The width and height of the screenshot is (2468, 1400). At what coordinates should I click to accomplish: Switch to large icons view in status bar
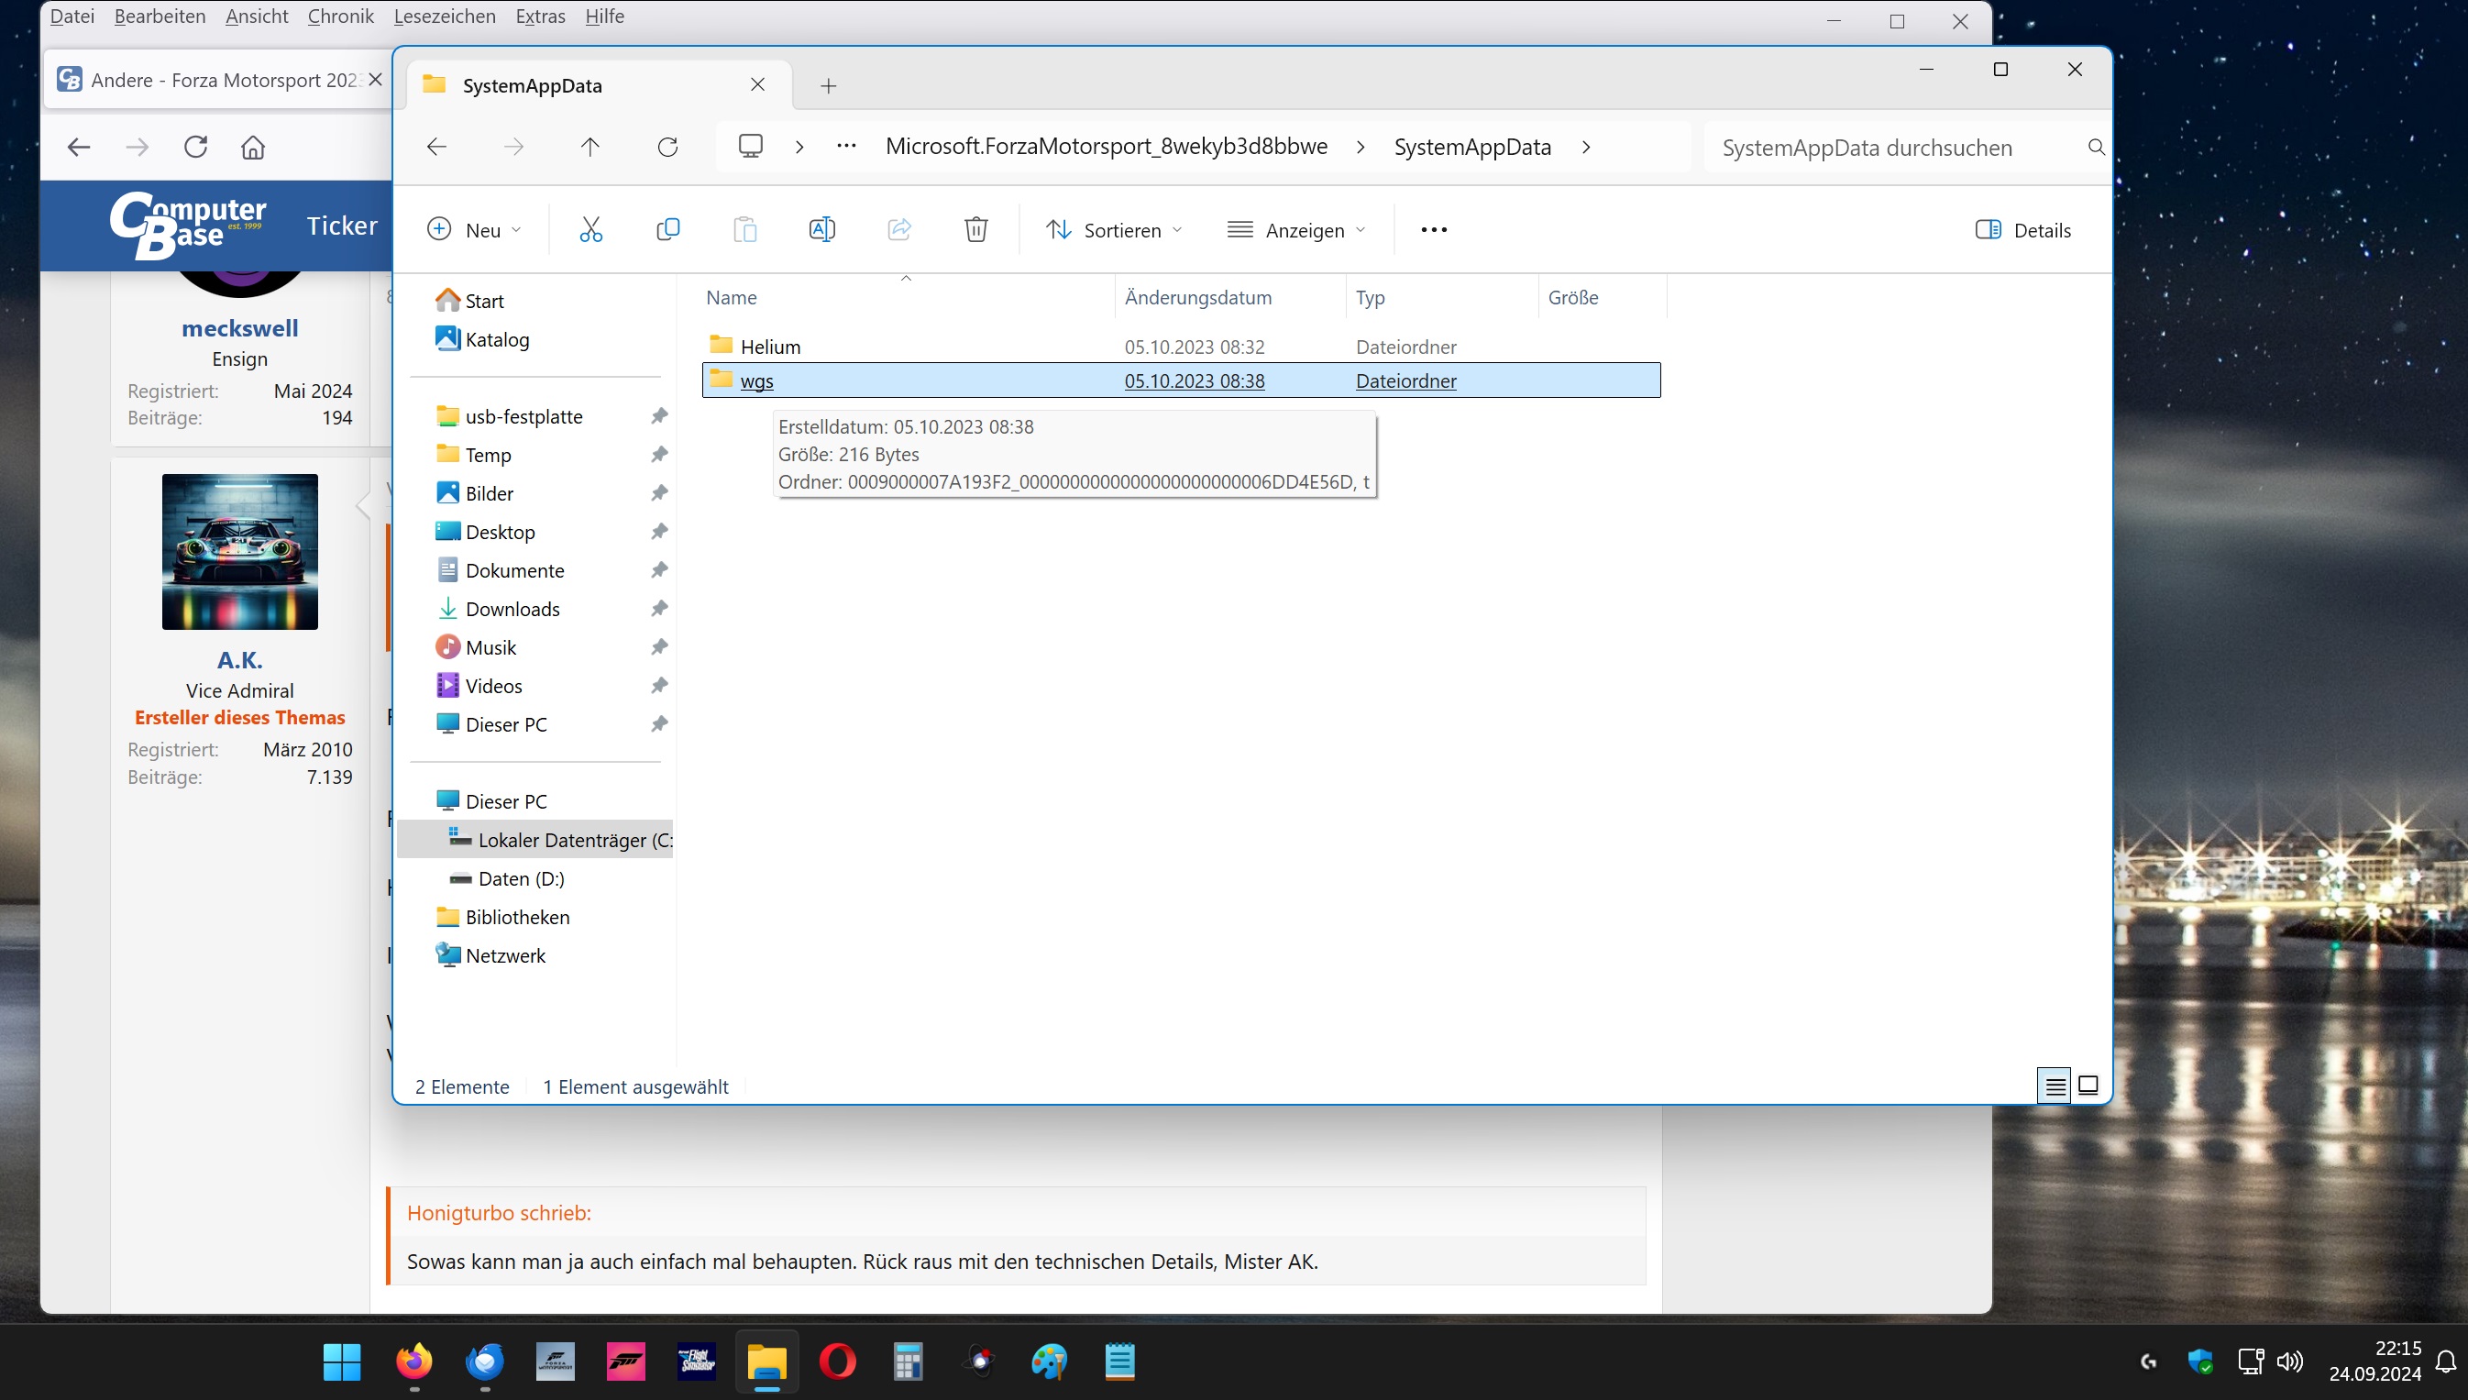tap(2088, 1086)
